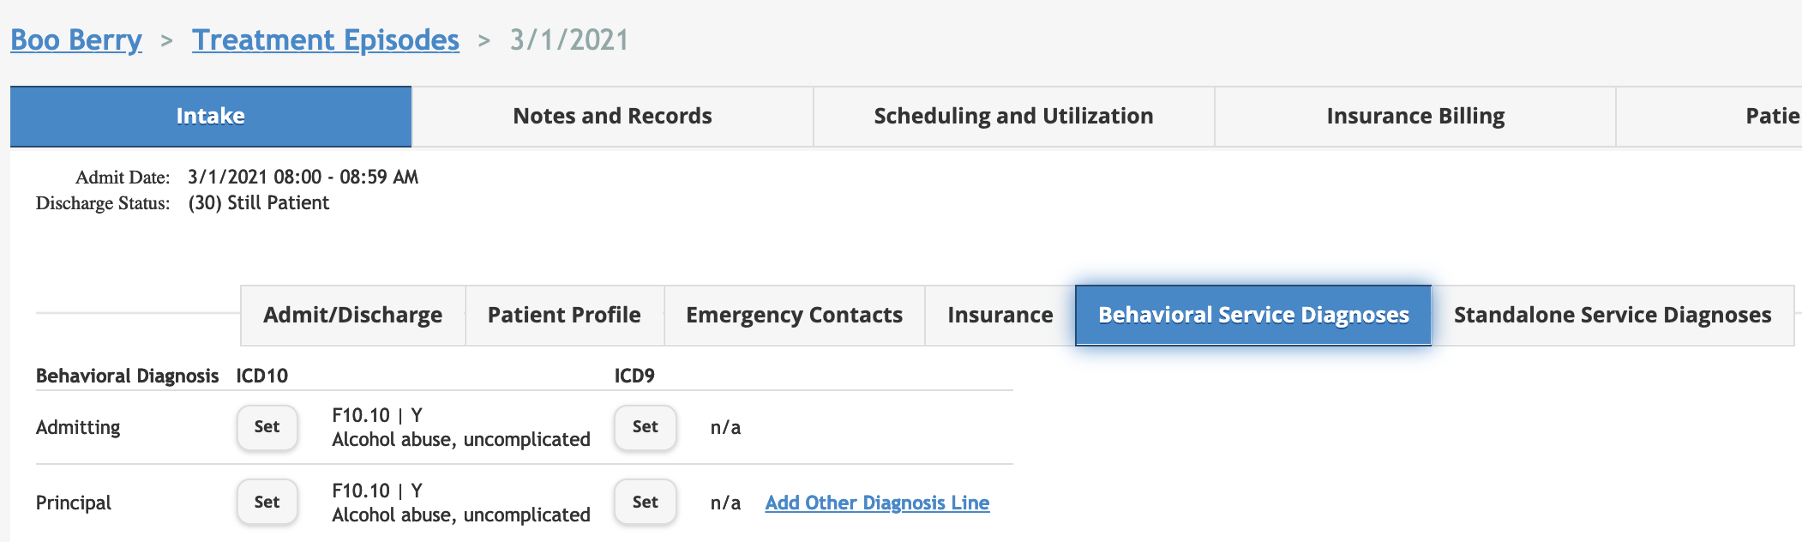
Task: Click the Add Other Diagnosis Line link
Action: click(877, 503)
